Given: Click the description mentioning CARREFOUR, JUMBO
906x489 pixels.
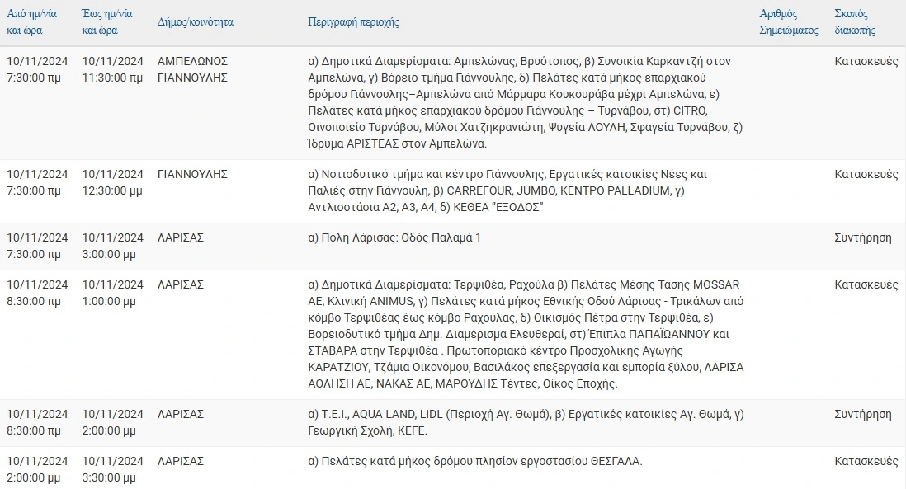Looking at the screenshot, I should [x=507, y=190].
